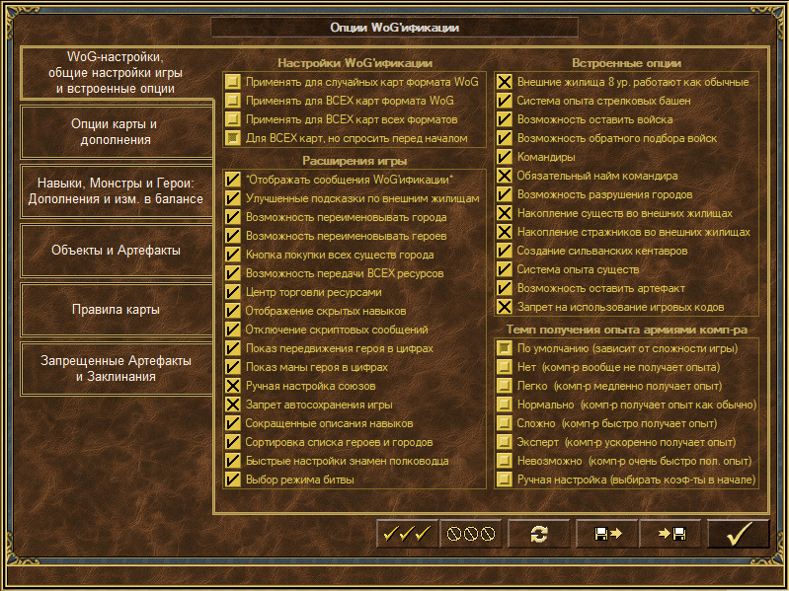Select Эксперт (комп-р ускоренно получает опыт)
789x591 pixels.
tap(505, 442)
